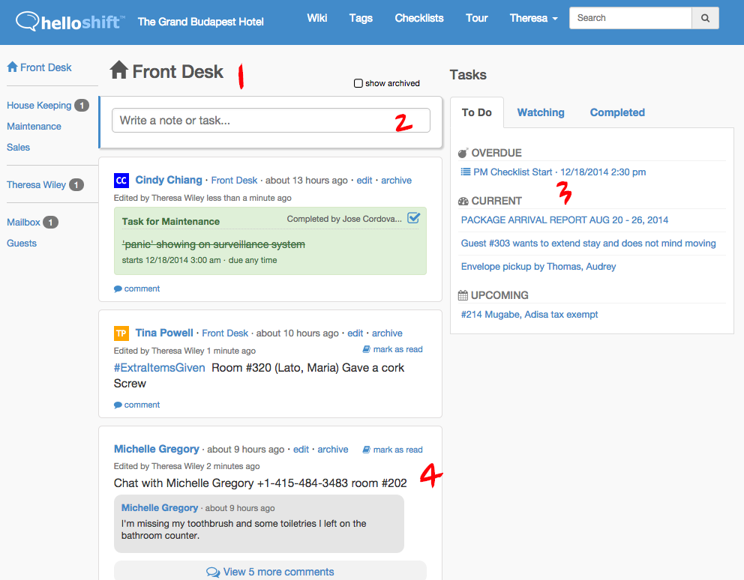Screen dimensions: 744x580
Task: Open Guest #303 wants to extend stay task
Action: coord(588,243)
